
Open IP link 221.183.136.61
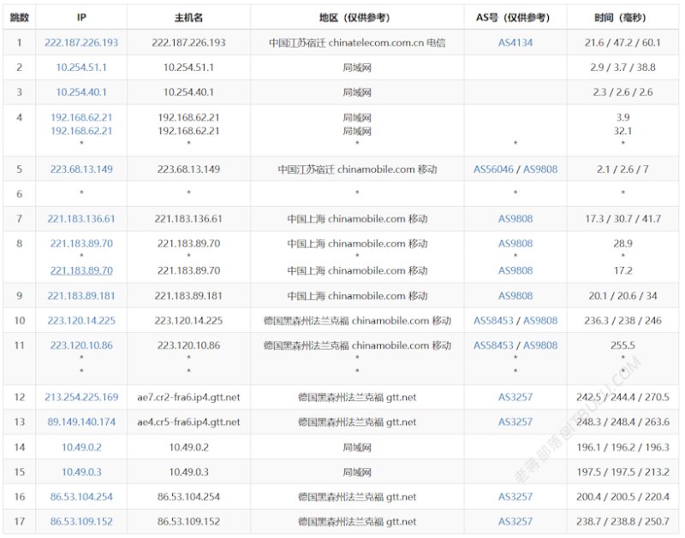[81, 219]
